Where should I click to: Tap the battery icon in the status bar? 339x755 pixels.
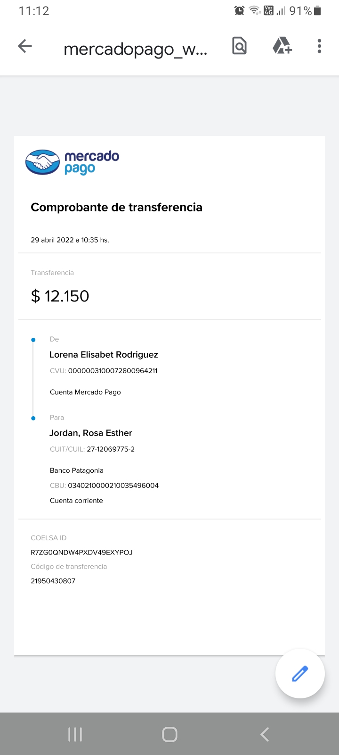click(x=318, y=10)
